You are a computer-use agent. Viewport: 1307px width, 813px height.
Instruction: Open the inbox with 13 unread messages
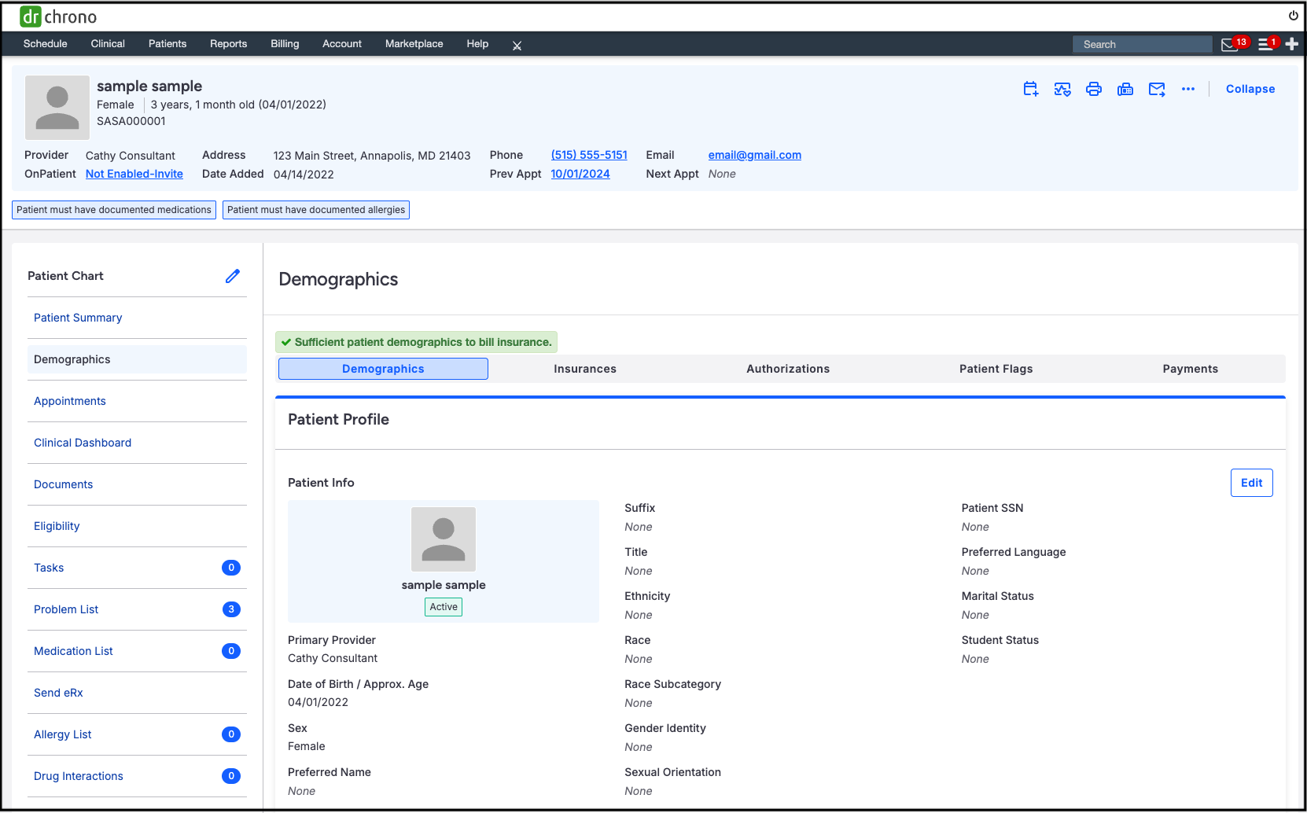[x=1230, y=45]
